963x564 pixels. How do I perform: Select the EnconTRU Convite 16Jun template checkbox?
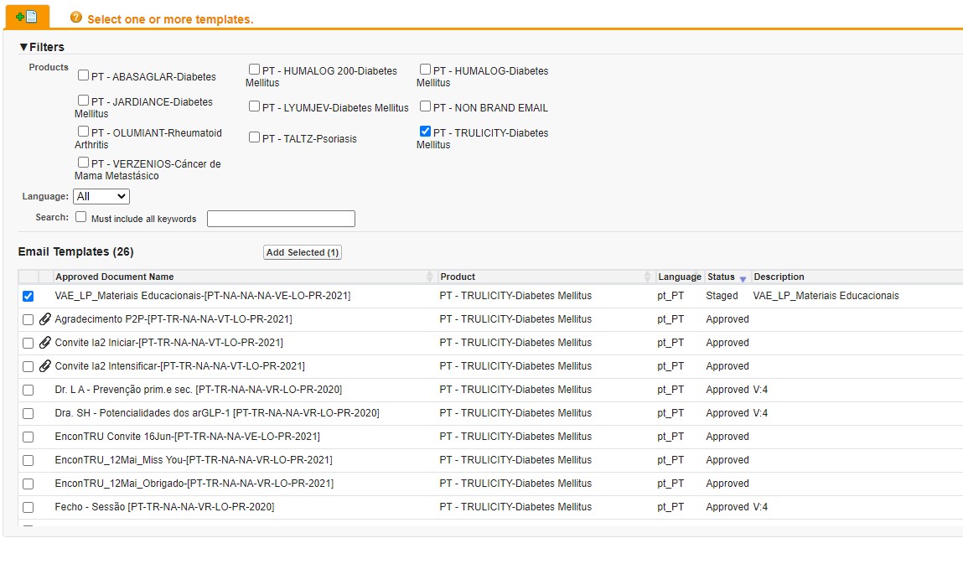pyautogui.click(x=28, y=437)
